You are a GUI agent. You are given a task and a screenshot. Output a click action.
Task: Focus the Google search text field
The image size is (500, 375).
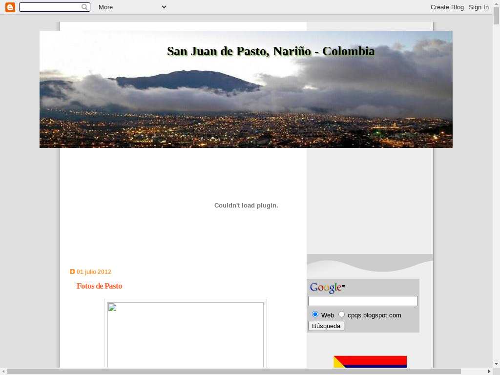[363, 301]
